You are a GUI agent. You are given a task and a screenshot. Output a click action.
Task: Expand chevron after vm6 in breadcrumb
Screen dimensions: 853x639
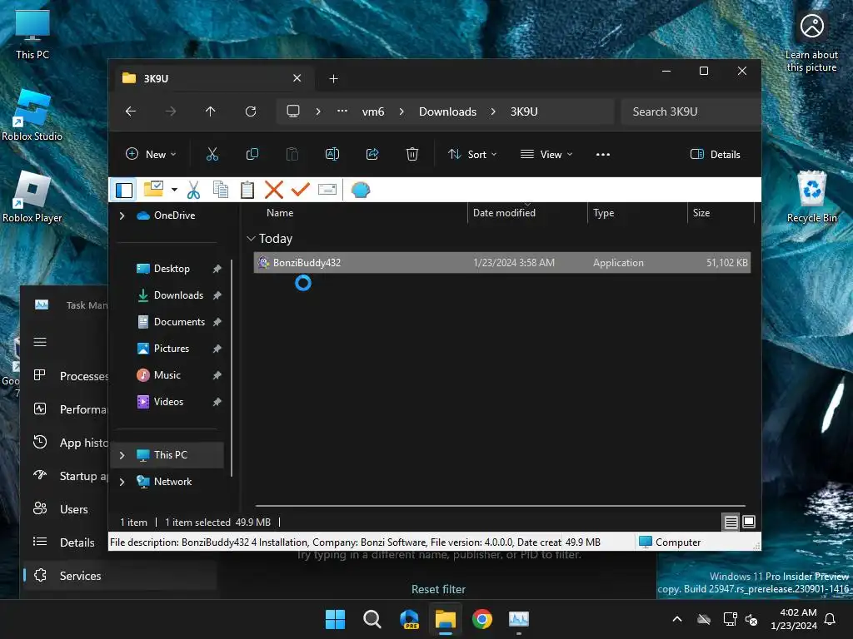coord(402,111)
